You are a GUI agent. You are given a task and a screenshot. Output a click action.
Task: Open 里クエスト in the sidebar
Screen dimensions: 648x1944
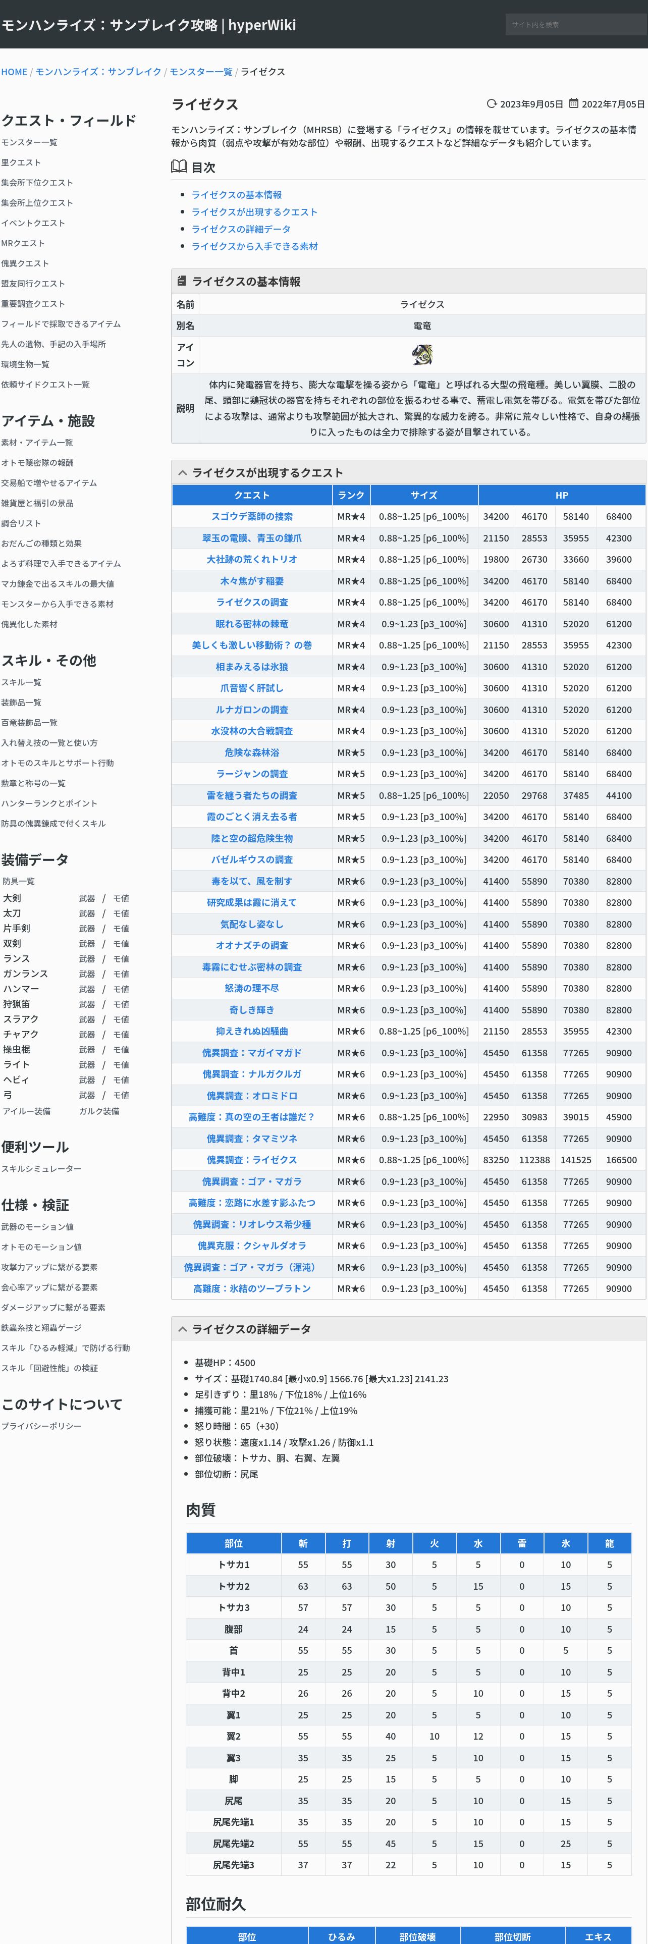[x=21, y=162]
